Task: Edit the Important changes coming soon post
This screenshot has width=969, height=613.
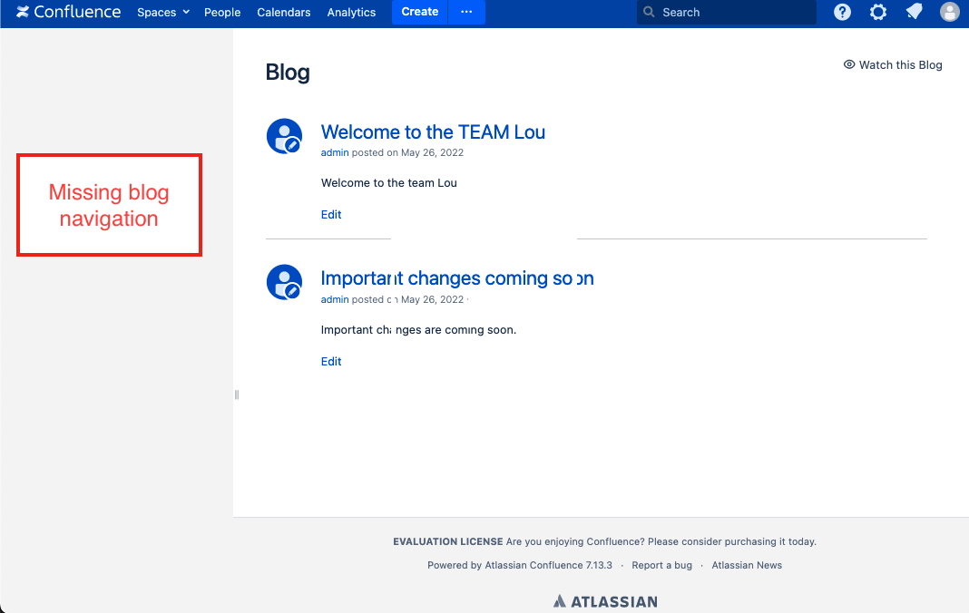Action: pyautogui.click(x=331, y=362)
